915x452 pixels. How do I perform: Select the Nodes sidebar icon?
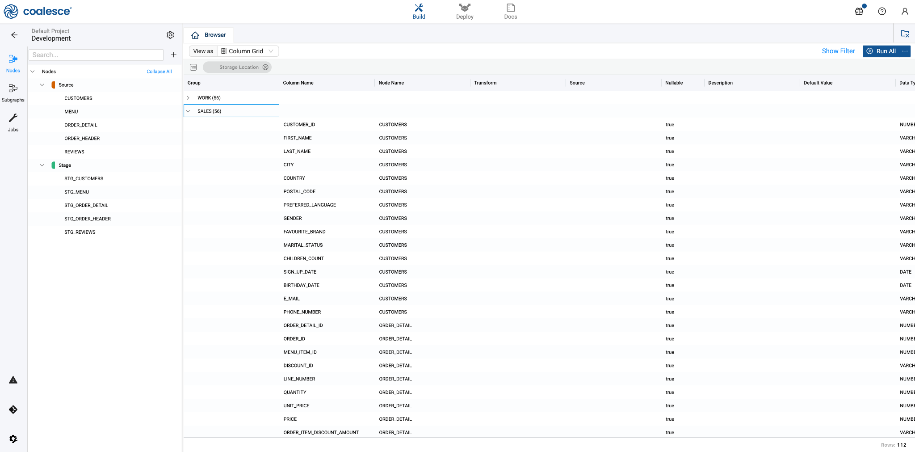pos(13,63)
